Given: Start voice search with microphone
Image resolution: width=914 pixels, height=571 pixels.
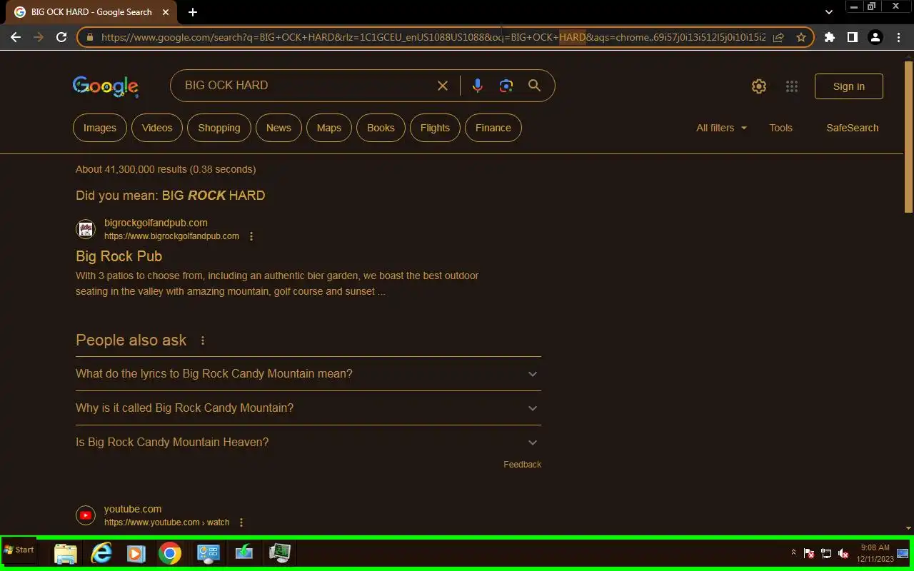Looking at the screenshot, I should 478,86.
